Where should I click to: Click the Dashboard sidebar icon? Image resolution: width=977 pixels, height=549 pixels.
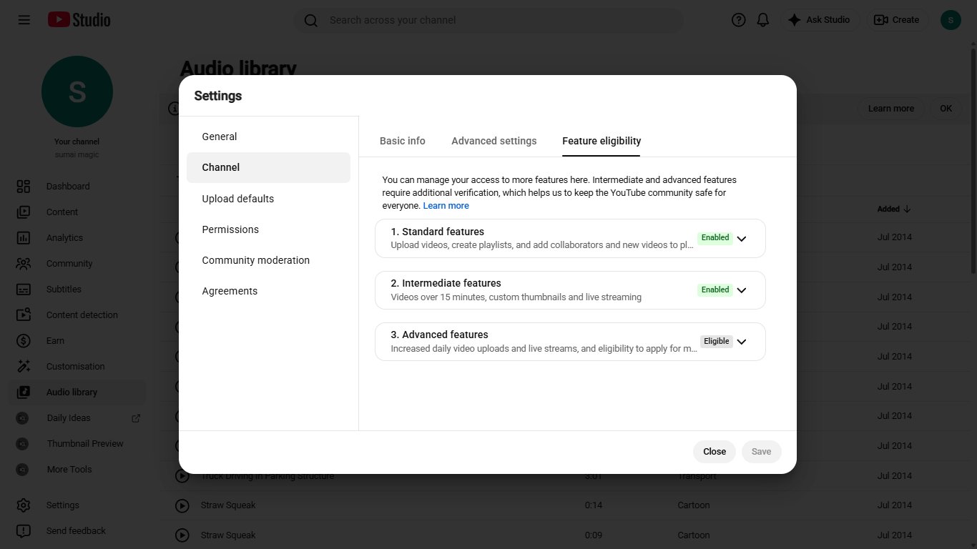point(24,187)
